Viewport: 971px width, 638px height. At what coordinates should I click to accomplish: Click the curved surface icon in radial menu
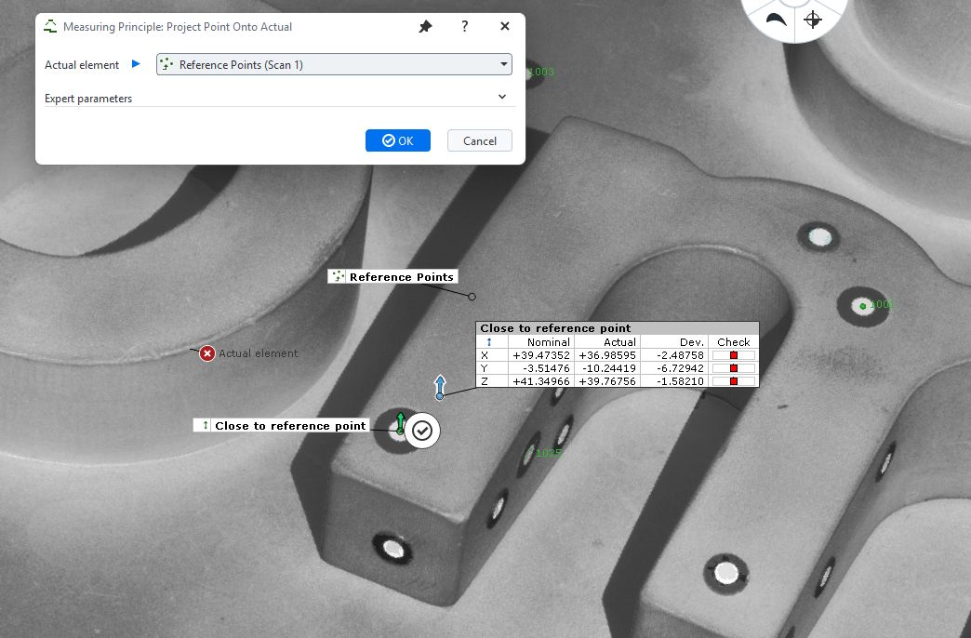774,19
